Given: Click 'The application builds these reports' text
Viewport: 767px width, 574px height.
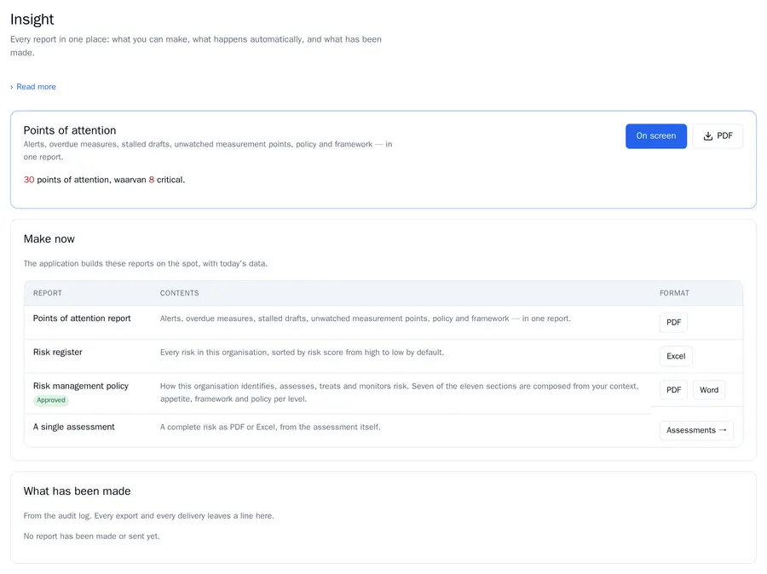Looking at the screenshot, I should (x=145, y=263).
